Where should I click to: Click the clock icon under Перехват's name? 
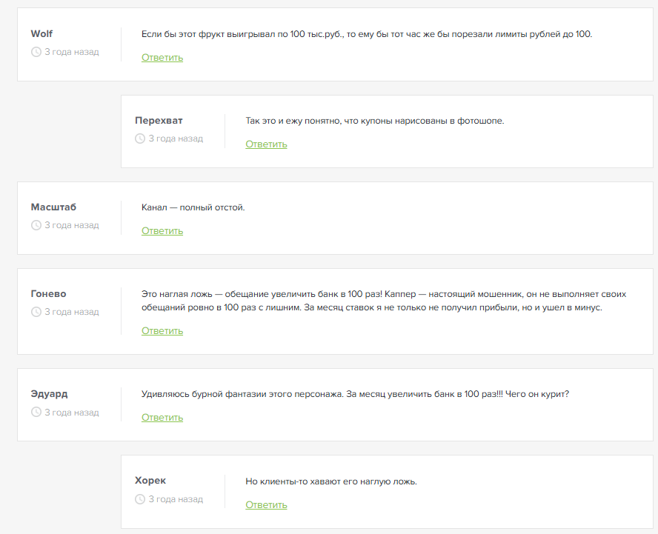pos(140,138)
